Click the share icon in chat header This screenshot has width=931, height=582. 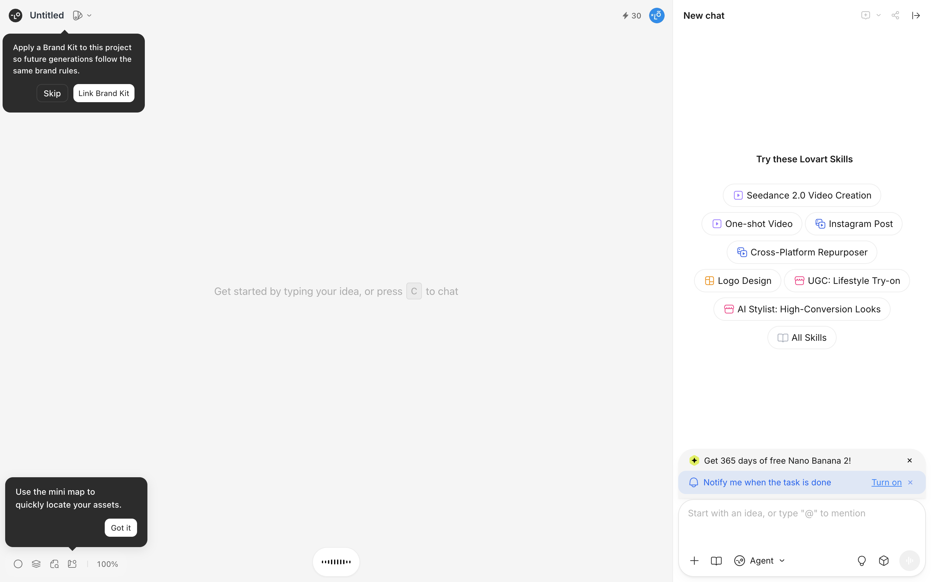pos(895,16)
